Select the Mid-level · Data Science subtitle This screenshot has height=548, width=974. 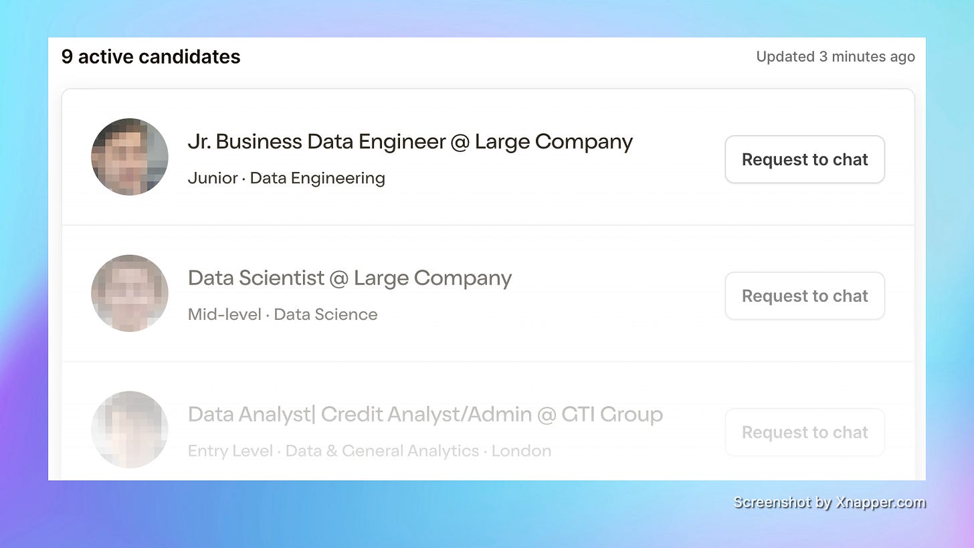click(x=282, y=314)
